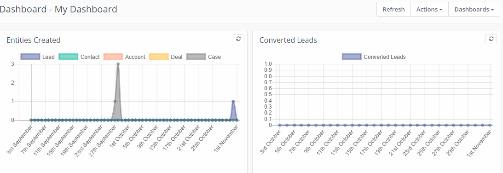This screenshot has width=503, height=173.
Task: Toggle the Case series legend swatch
Action: pos(196,57)
